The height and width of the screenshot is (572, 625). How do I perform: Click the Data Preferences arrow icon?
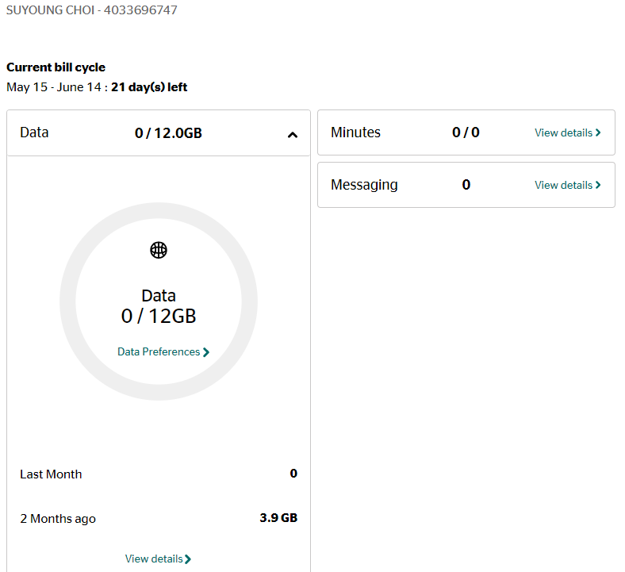click(206, 352)
